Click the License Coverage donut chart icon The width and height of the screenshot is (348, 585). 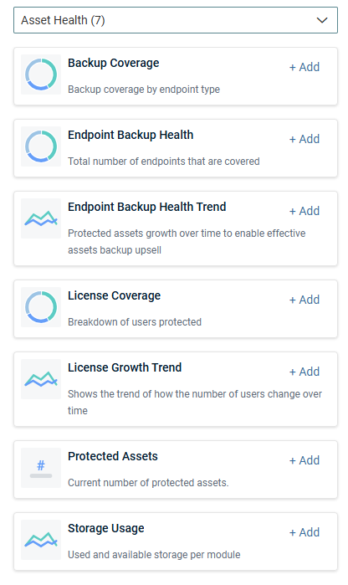coord(41,307)
